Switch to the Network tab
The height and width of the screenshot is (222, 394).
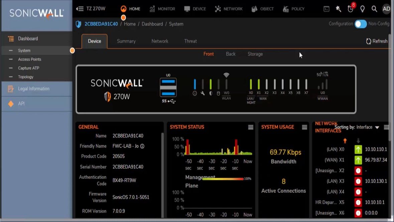[x=160, y=41]
